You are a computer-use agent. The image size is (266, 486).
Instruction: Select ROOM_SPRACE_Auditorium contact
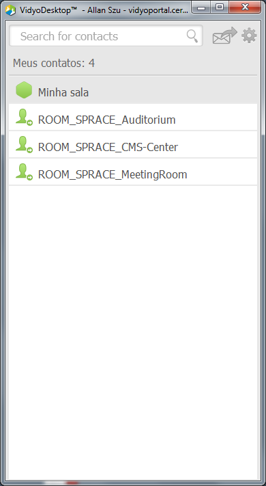coord(133,117)
